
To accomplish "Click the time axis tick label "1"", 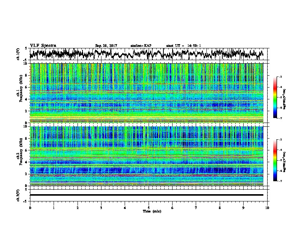I will [x=54, y=207].
